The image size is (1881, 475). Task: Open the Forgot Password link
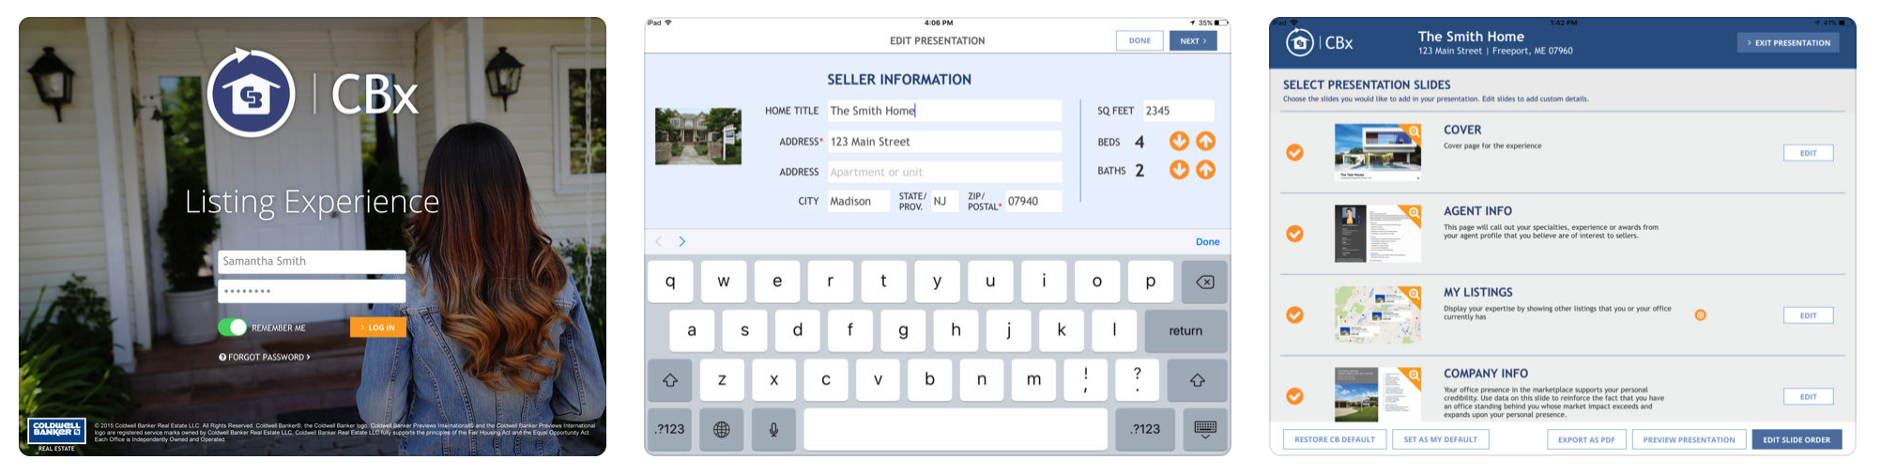[265, 358]
